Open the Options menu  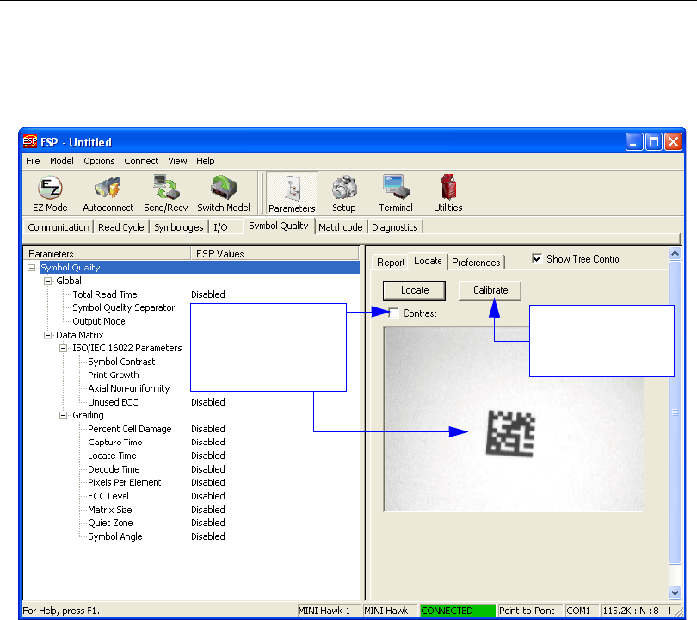tap(99, 160)
